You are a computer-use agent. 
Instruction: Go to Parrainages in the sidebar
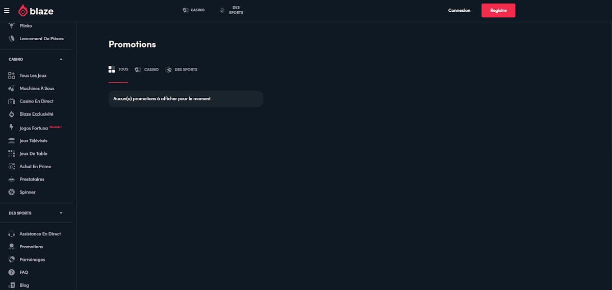click(32, 259)
